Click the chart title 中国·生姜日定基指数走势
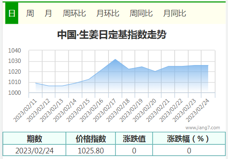The height and width of the screenshot is (159, 228). click(112, 34)
